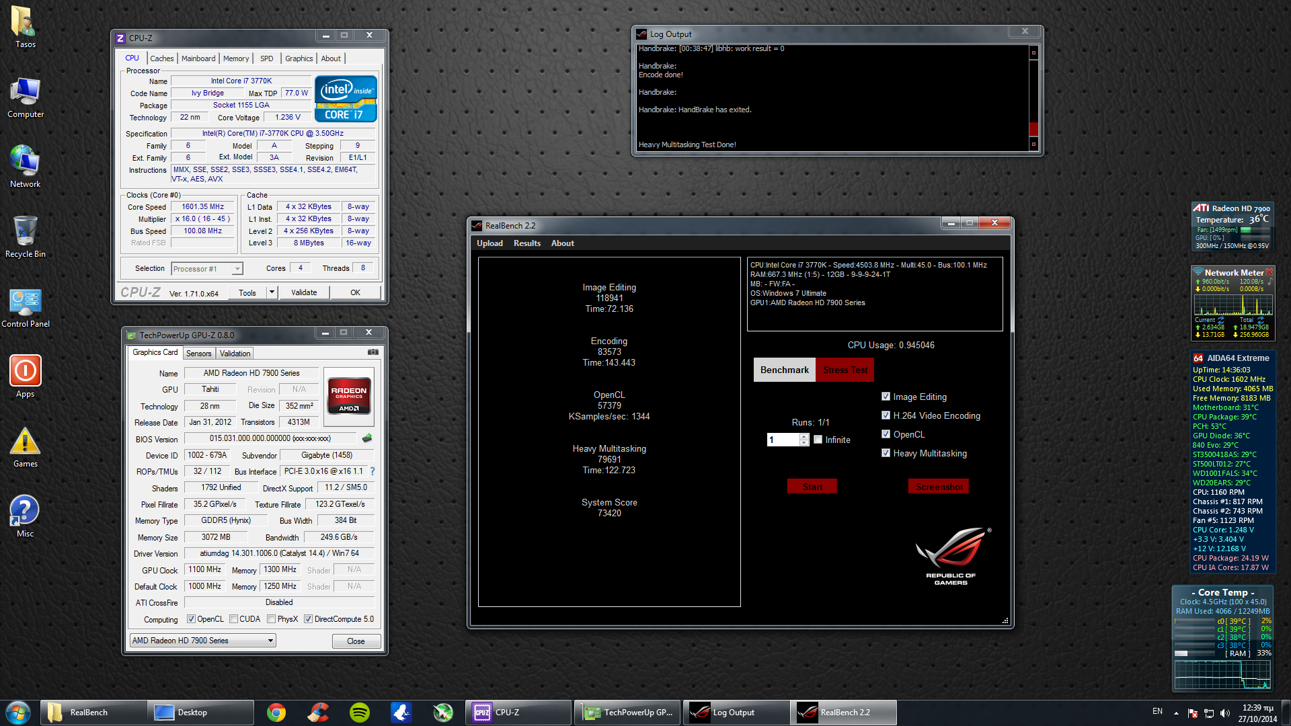Viewport: 1291px width, 726px height.
Task: Select the Stress Test mode button
Action: [845, 370]
